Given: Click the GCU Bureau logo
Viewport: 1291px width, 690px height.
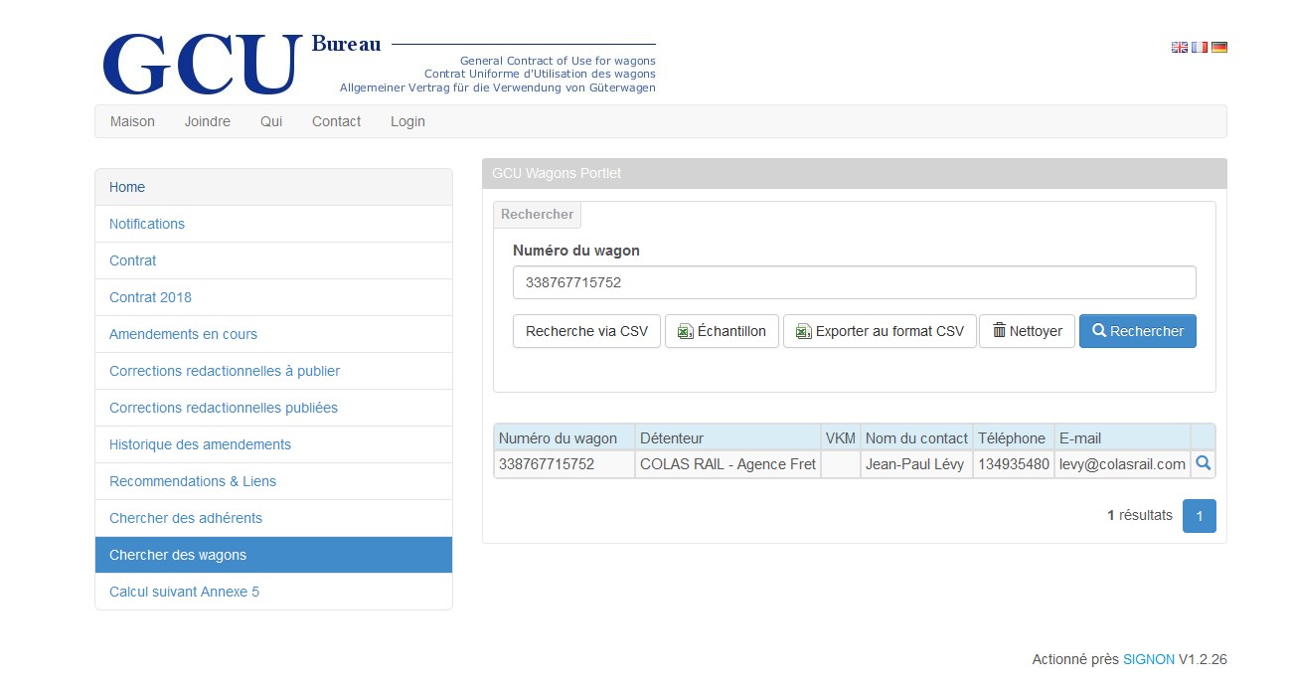Looking at the screenshot, I should click(x=203, y=64).
